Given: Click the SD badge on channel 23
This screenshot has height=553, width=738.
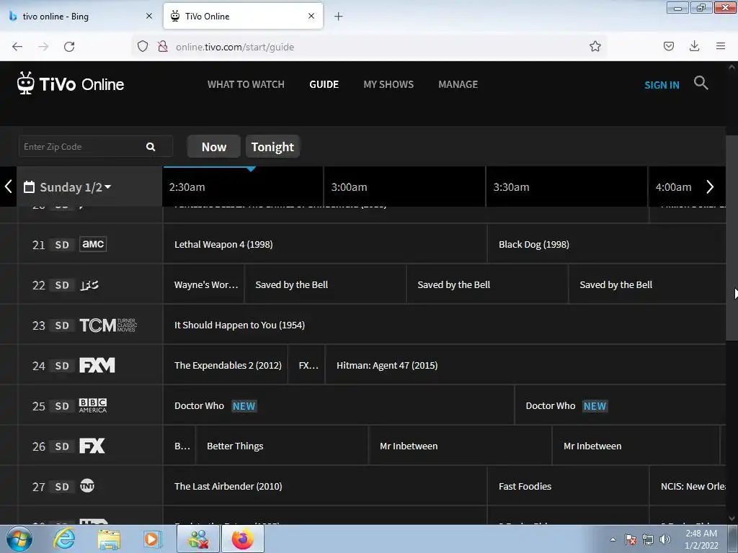Looking at the screenshot, I should [x=62, y=325].
